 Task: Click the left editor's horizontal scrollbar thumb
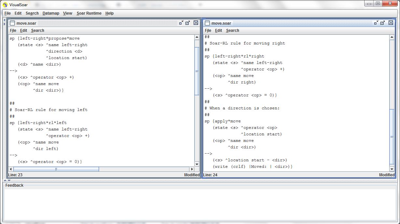click(x=56, y=169)
